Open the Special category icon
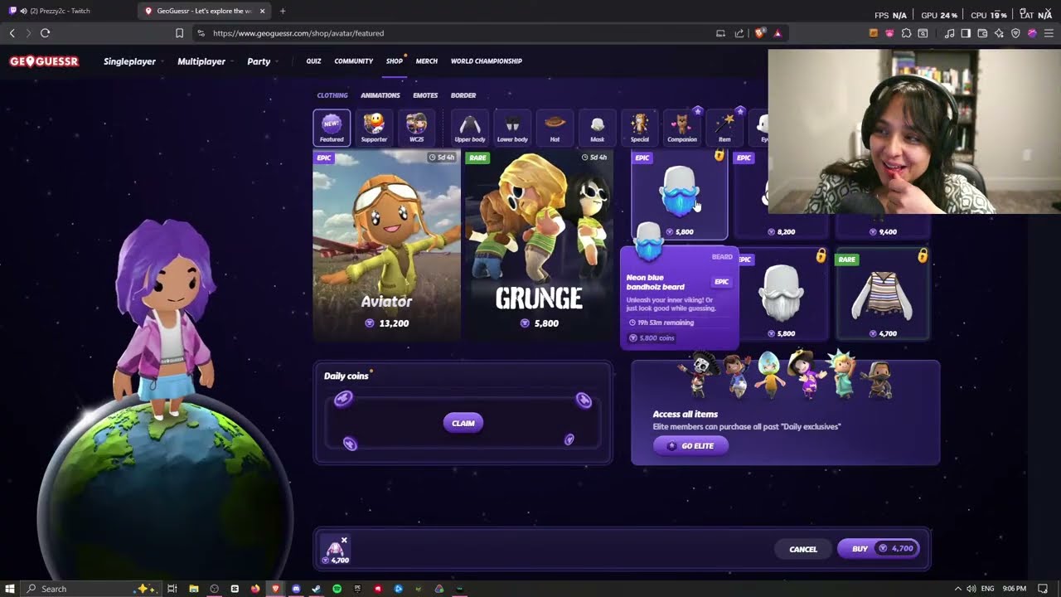1061x597 pixels. 639,128
